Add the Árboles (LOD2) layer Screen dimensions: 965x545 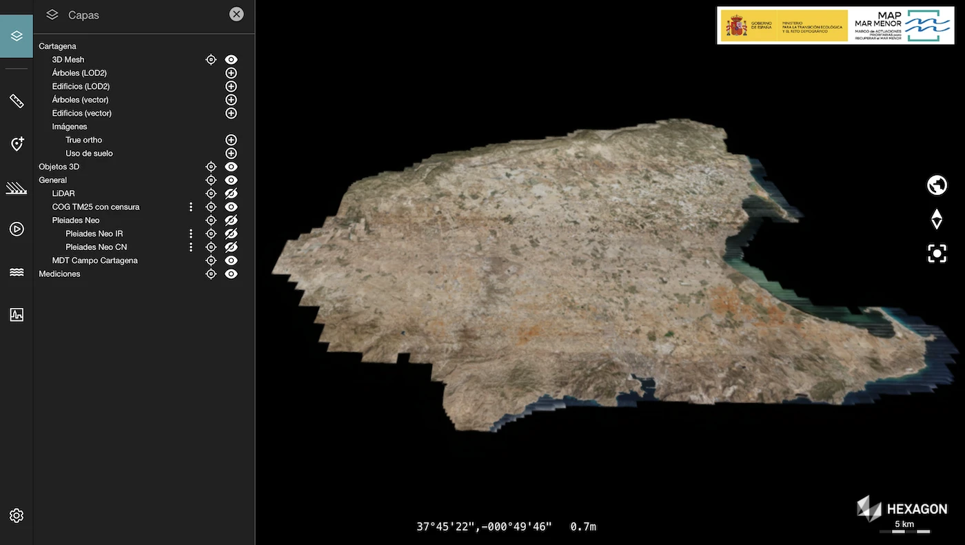click(231, 73)
